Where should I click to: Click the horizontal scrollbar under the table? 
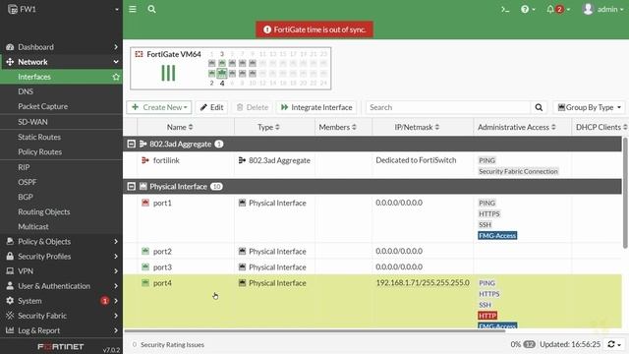click(314, 331)
